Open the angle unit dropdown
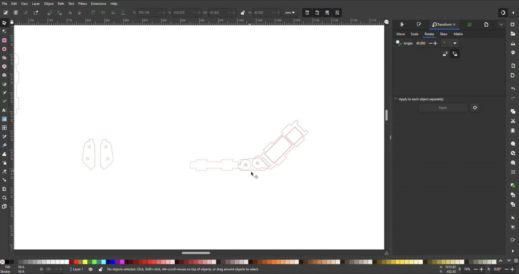 pyautogui.click(x=450, y=43)
